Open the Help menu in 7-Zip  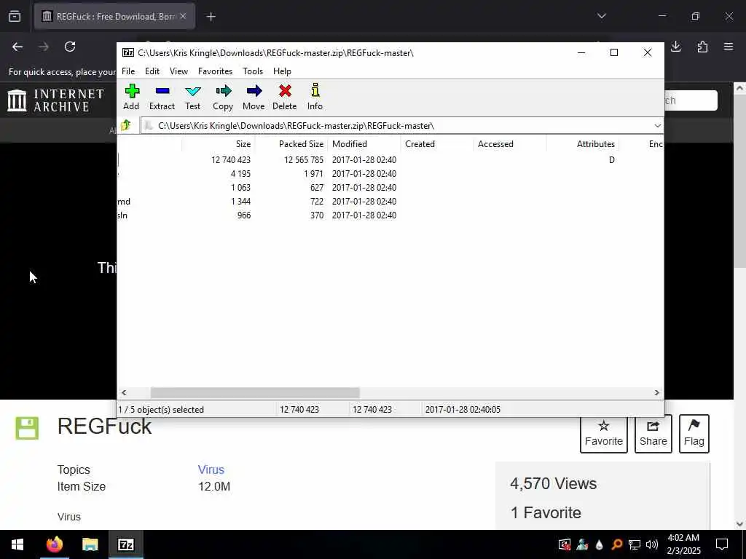click(x=282, y=71)
